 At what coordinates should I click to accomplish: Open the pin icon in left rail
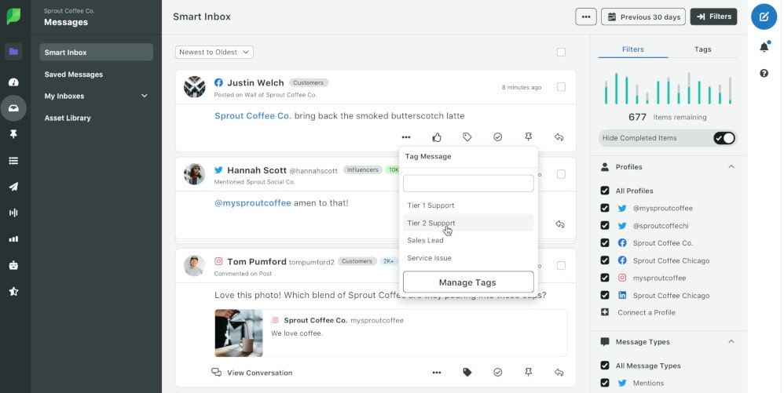tap(13, 134)
